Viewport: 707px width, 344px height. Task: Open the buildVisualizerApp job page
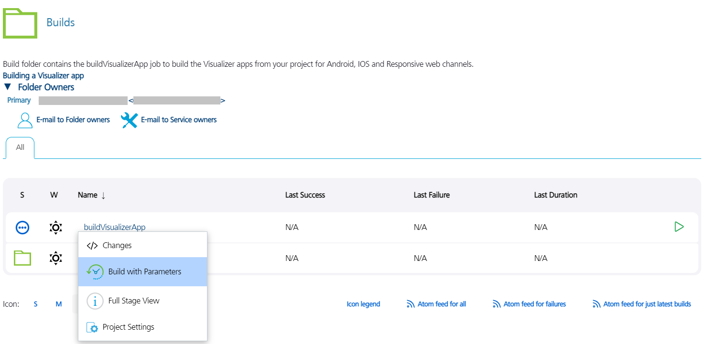[115, 227]
